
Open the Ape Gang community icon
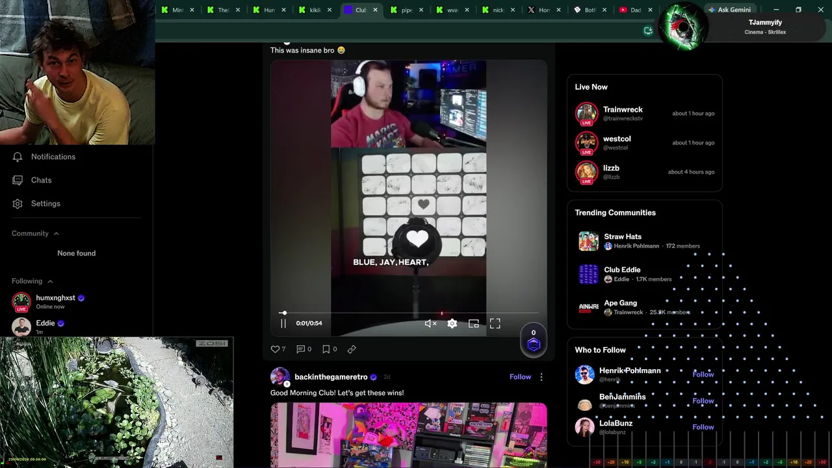[588, 307]
